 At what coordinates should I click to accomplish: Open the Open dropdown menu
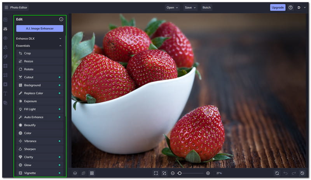click(x=172, y=7)
